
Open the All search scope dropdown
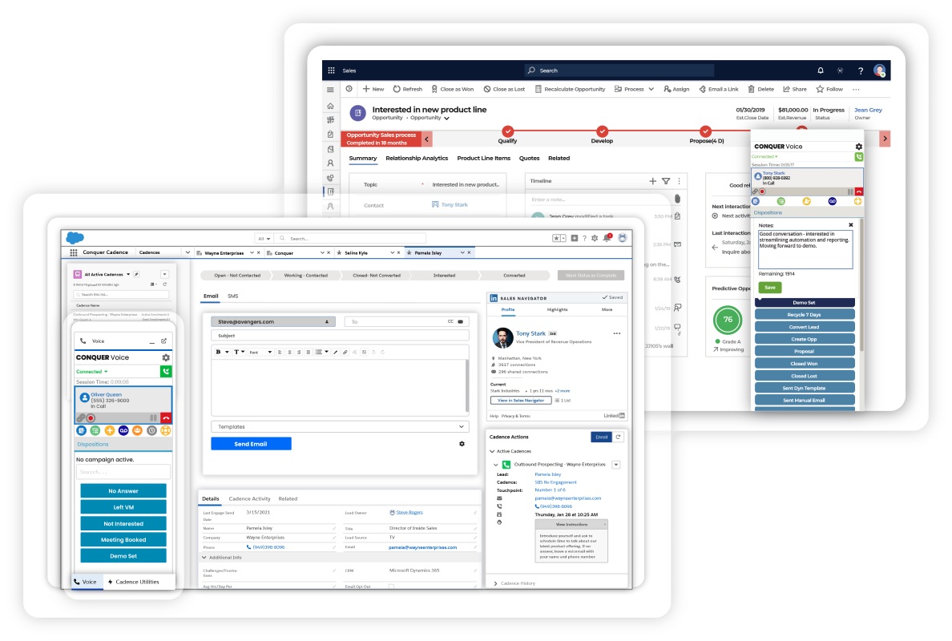coord(264,239)
